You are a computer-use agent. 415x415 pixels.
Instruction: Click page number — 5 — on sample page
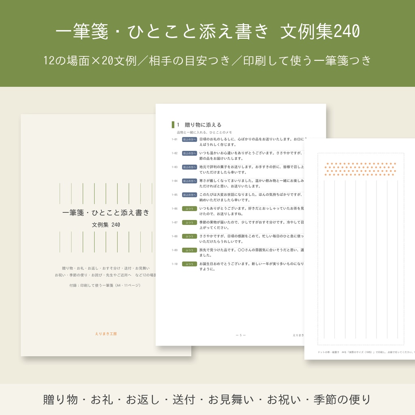241,335
